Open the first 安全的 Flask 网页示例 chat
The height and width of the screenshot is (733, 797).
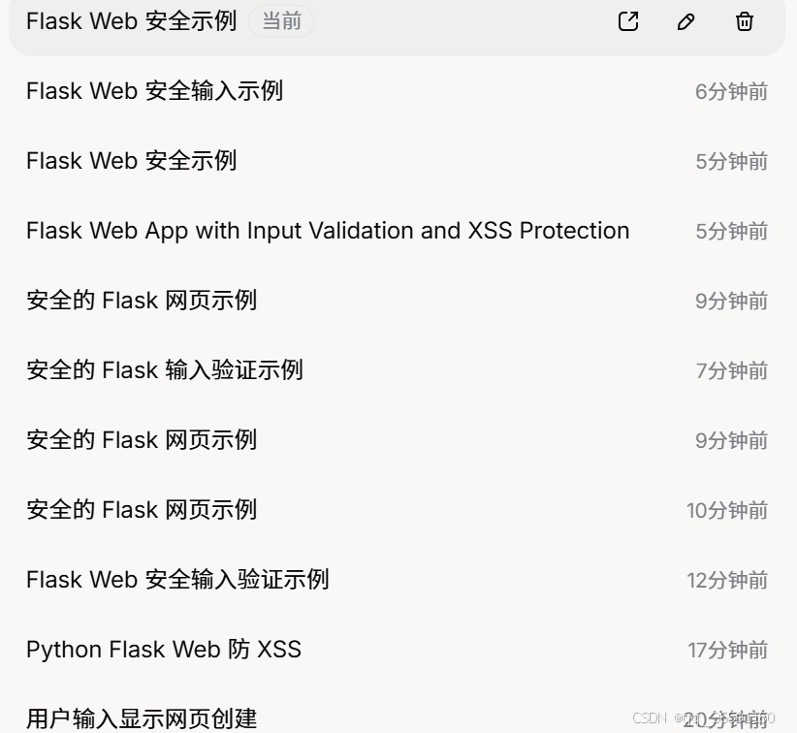coord(142,301)
